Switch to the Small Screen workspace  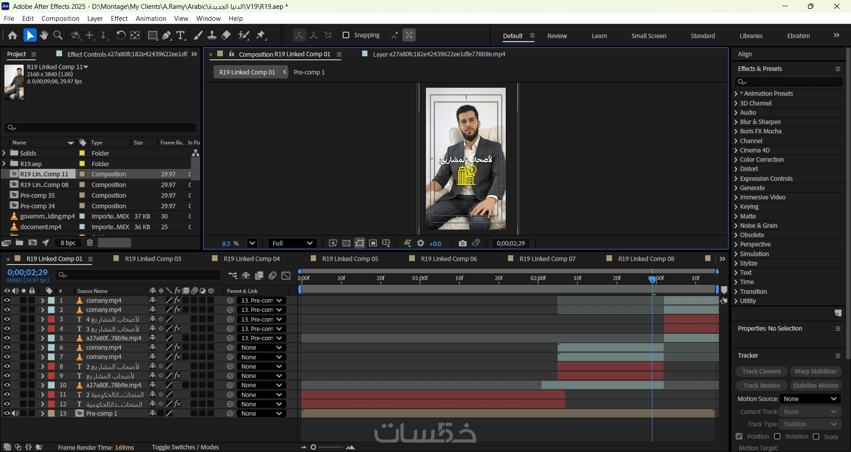[x=649, y=36]
